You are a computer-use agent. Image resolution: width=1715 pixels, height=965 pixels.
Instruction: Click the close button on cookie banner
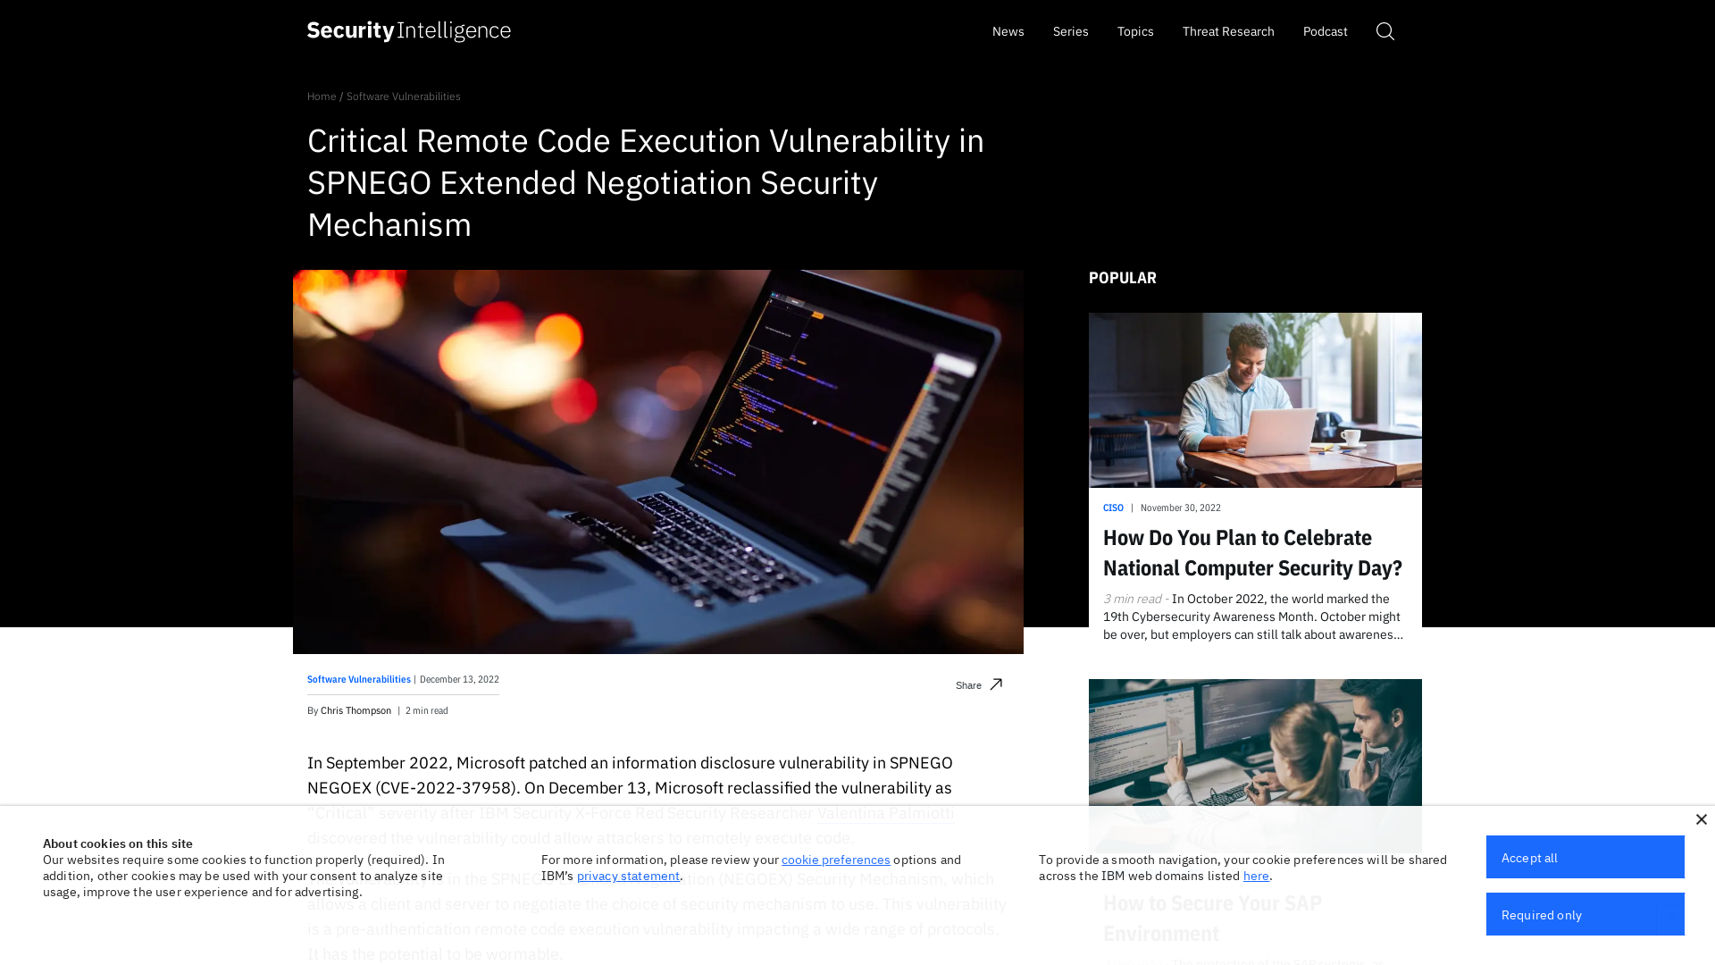(1701, 818)
